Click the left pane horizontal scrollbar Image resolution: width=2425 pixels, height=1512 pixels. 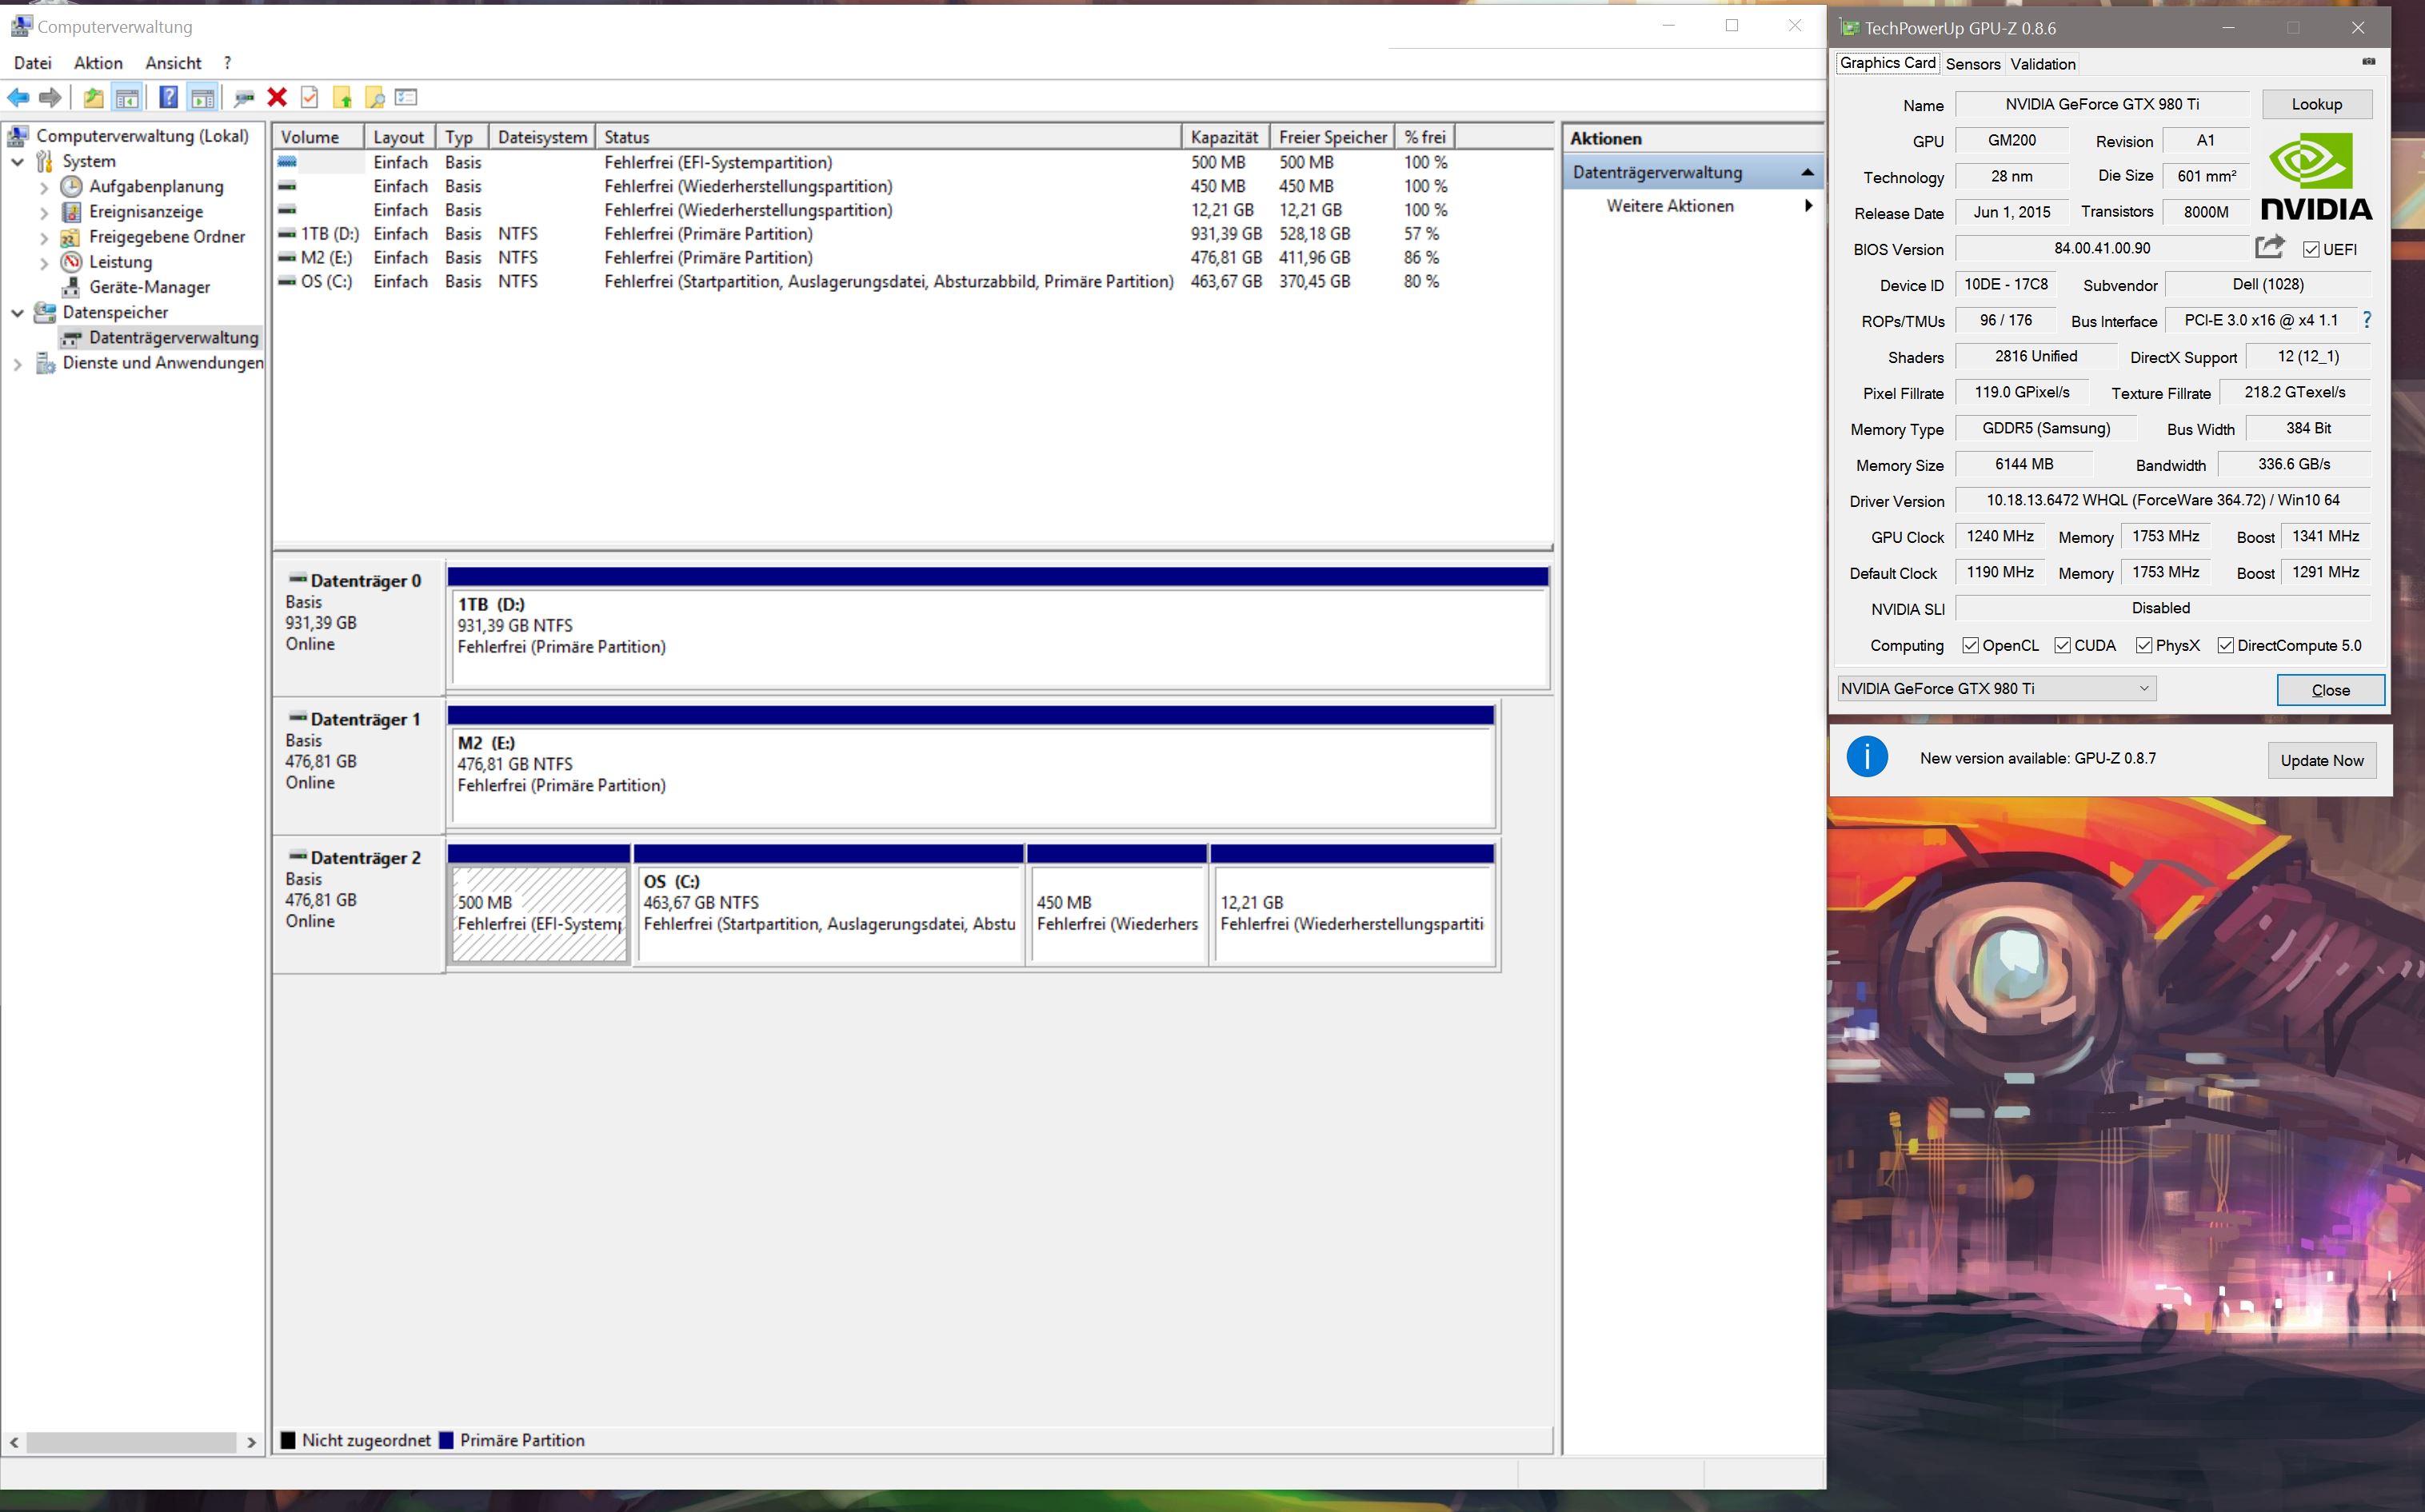(x=130, y=1442)
